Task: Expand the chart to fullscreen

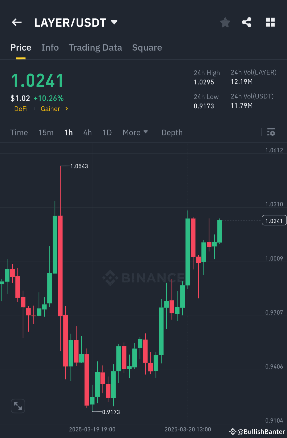Action: pos(18,406)
